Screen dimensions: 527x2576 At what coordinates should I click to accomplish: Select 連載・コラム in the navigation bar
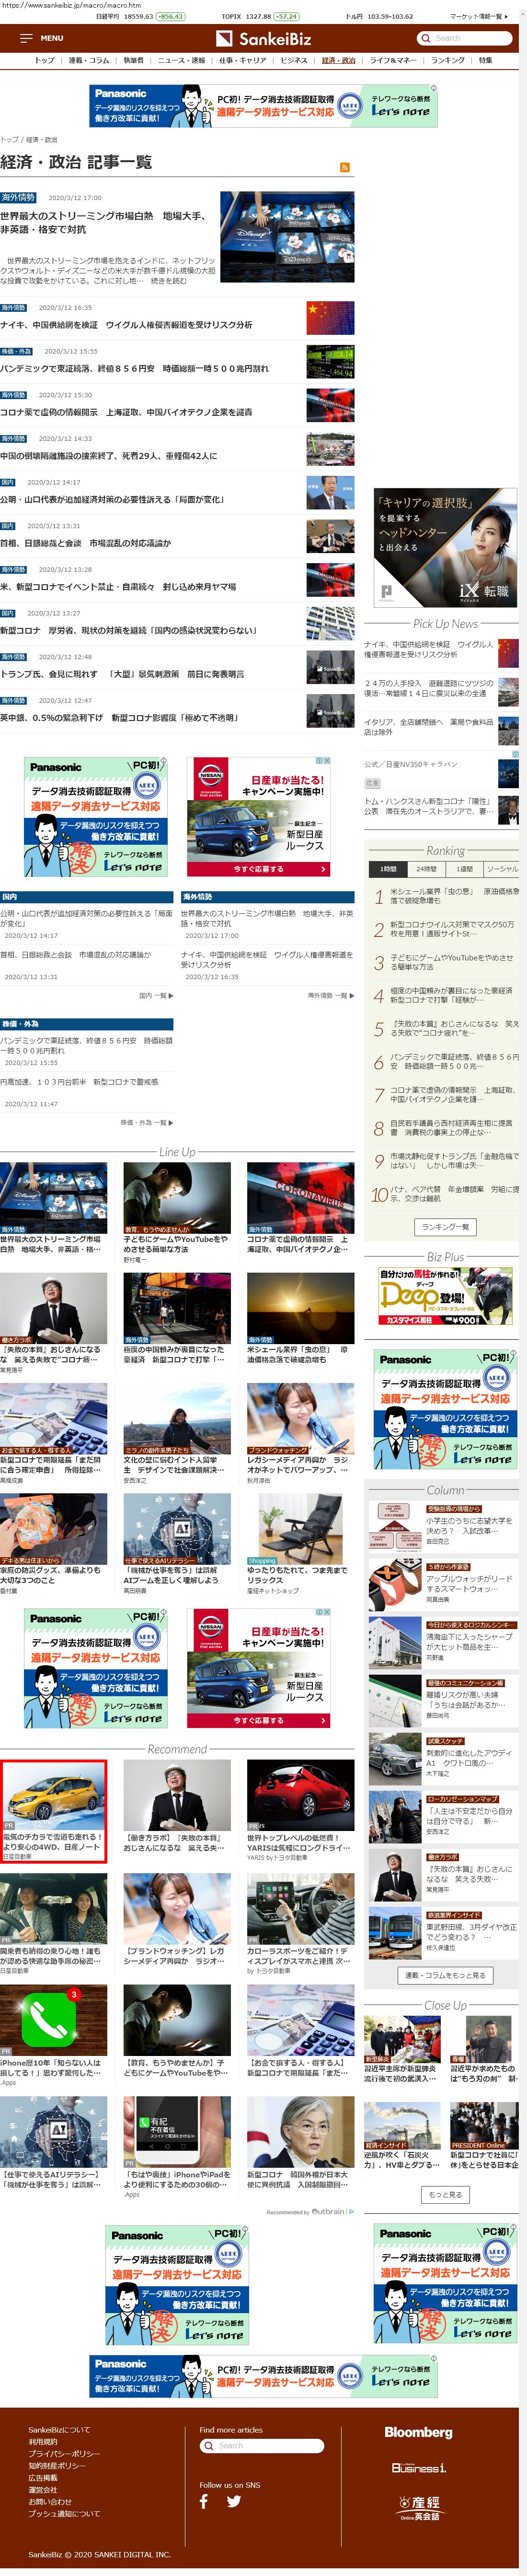(x=89, y=60)
